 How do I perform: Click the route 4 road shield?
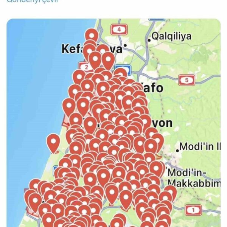click(x=119, y=30)
